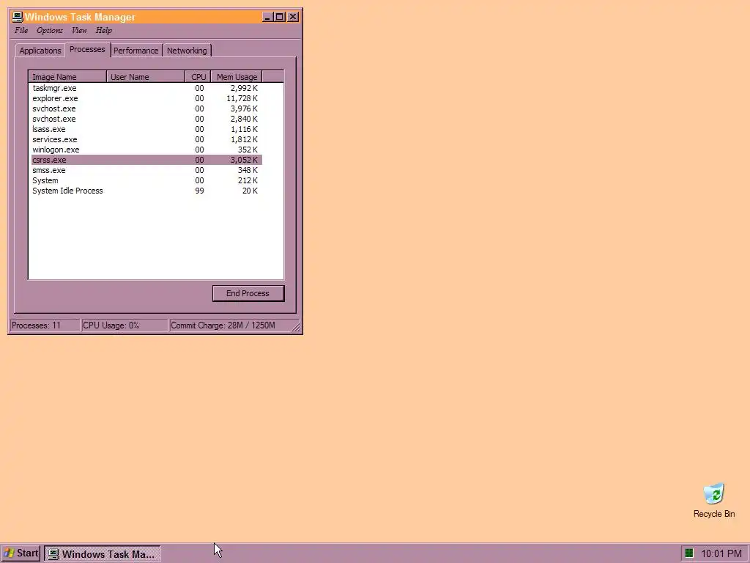Click the window resize grip corner
The image size is (750, 563).
click(x=296, y=328)
